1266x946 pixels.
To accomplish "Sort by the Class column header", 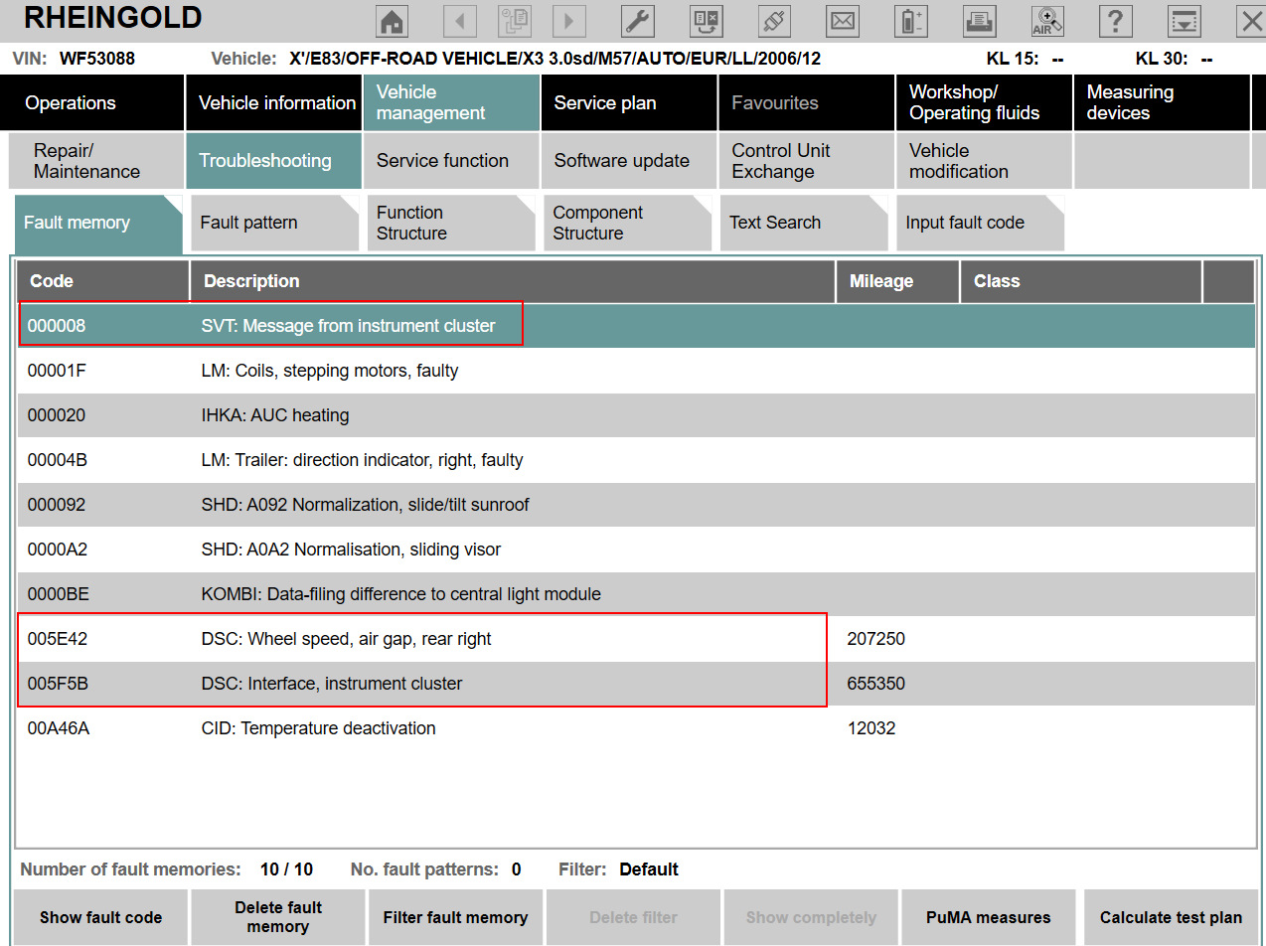I will (x=1081, y=281).
